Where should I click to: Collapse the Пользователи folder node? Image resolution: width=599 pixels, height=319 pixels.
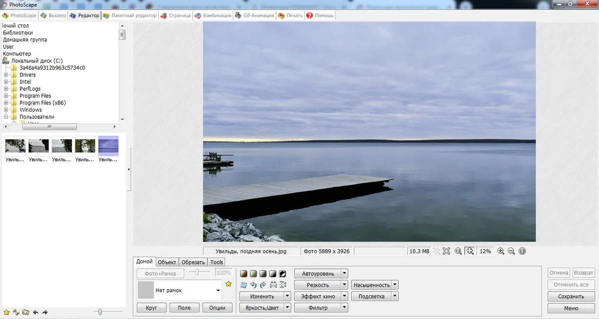click(x=6, y=117)
